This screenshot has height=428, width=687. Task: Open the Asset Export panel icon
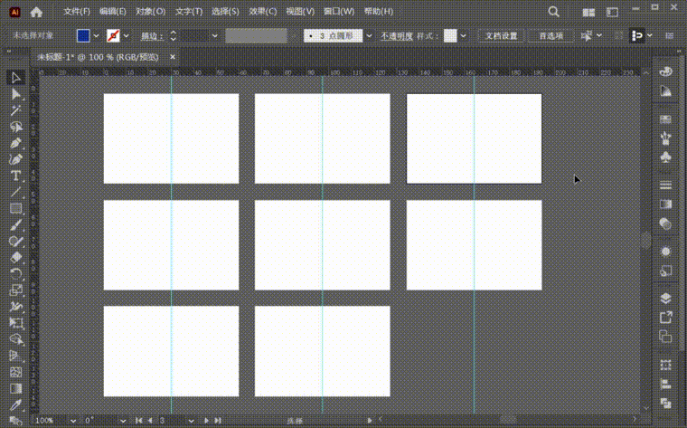coord(665,318)
